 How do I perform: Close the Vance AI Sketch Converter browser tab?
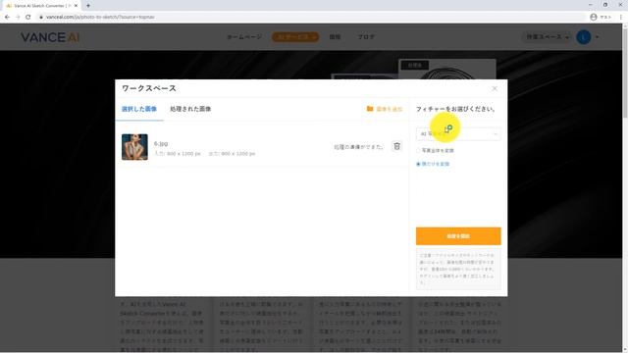tap(76, 6)
